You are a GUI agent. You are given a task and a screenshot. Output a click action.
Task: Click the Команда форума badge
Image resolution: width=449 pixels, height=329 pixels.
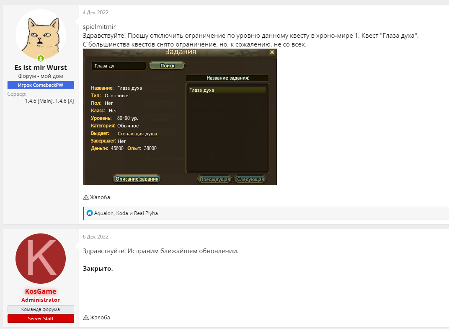click(x=41, y=309)
